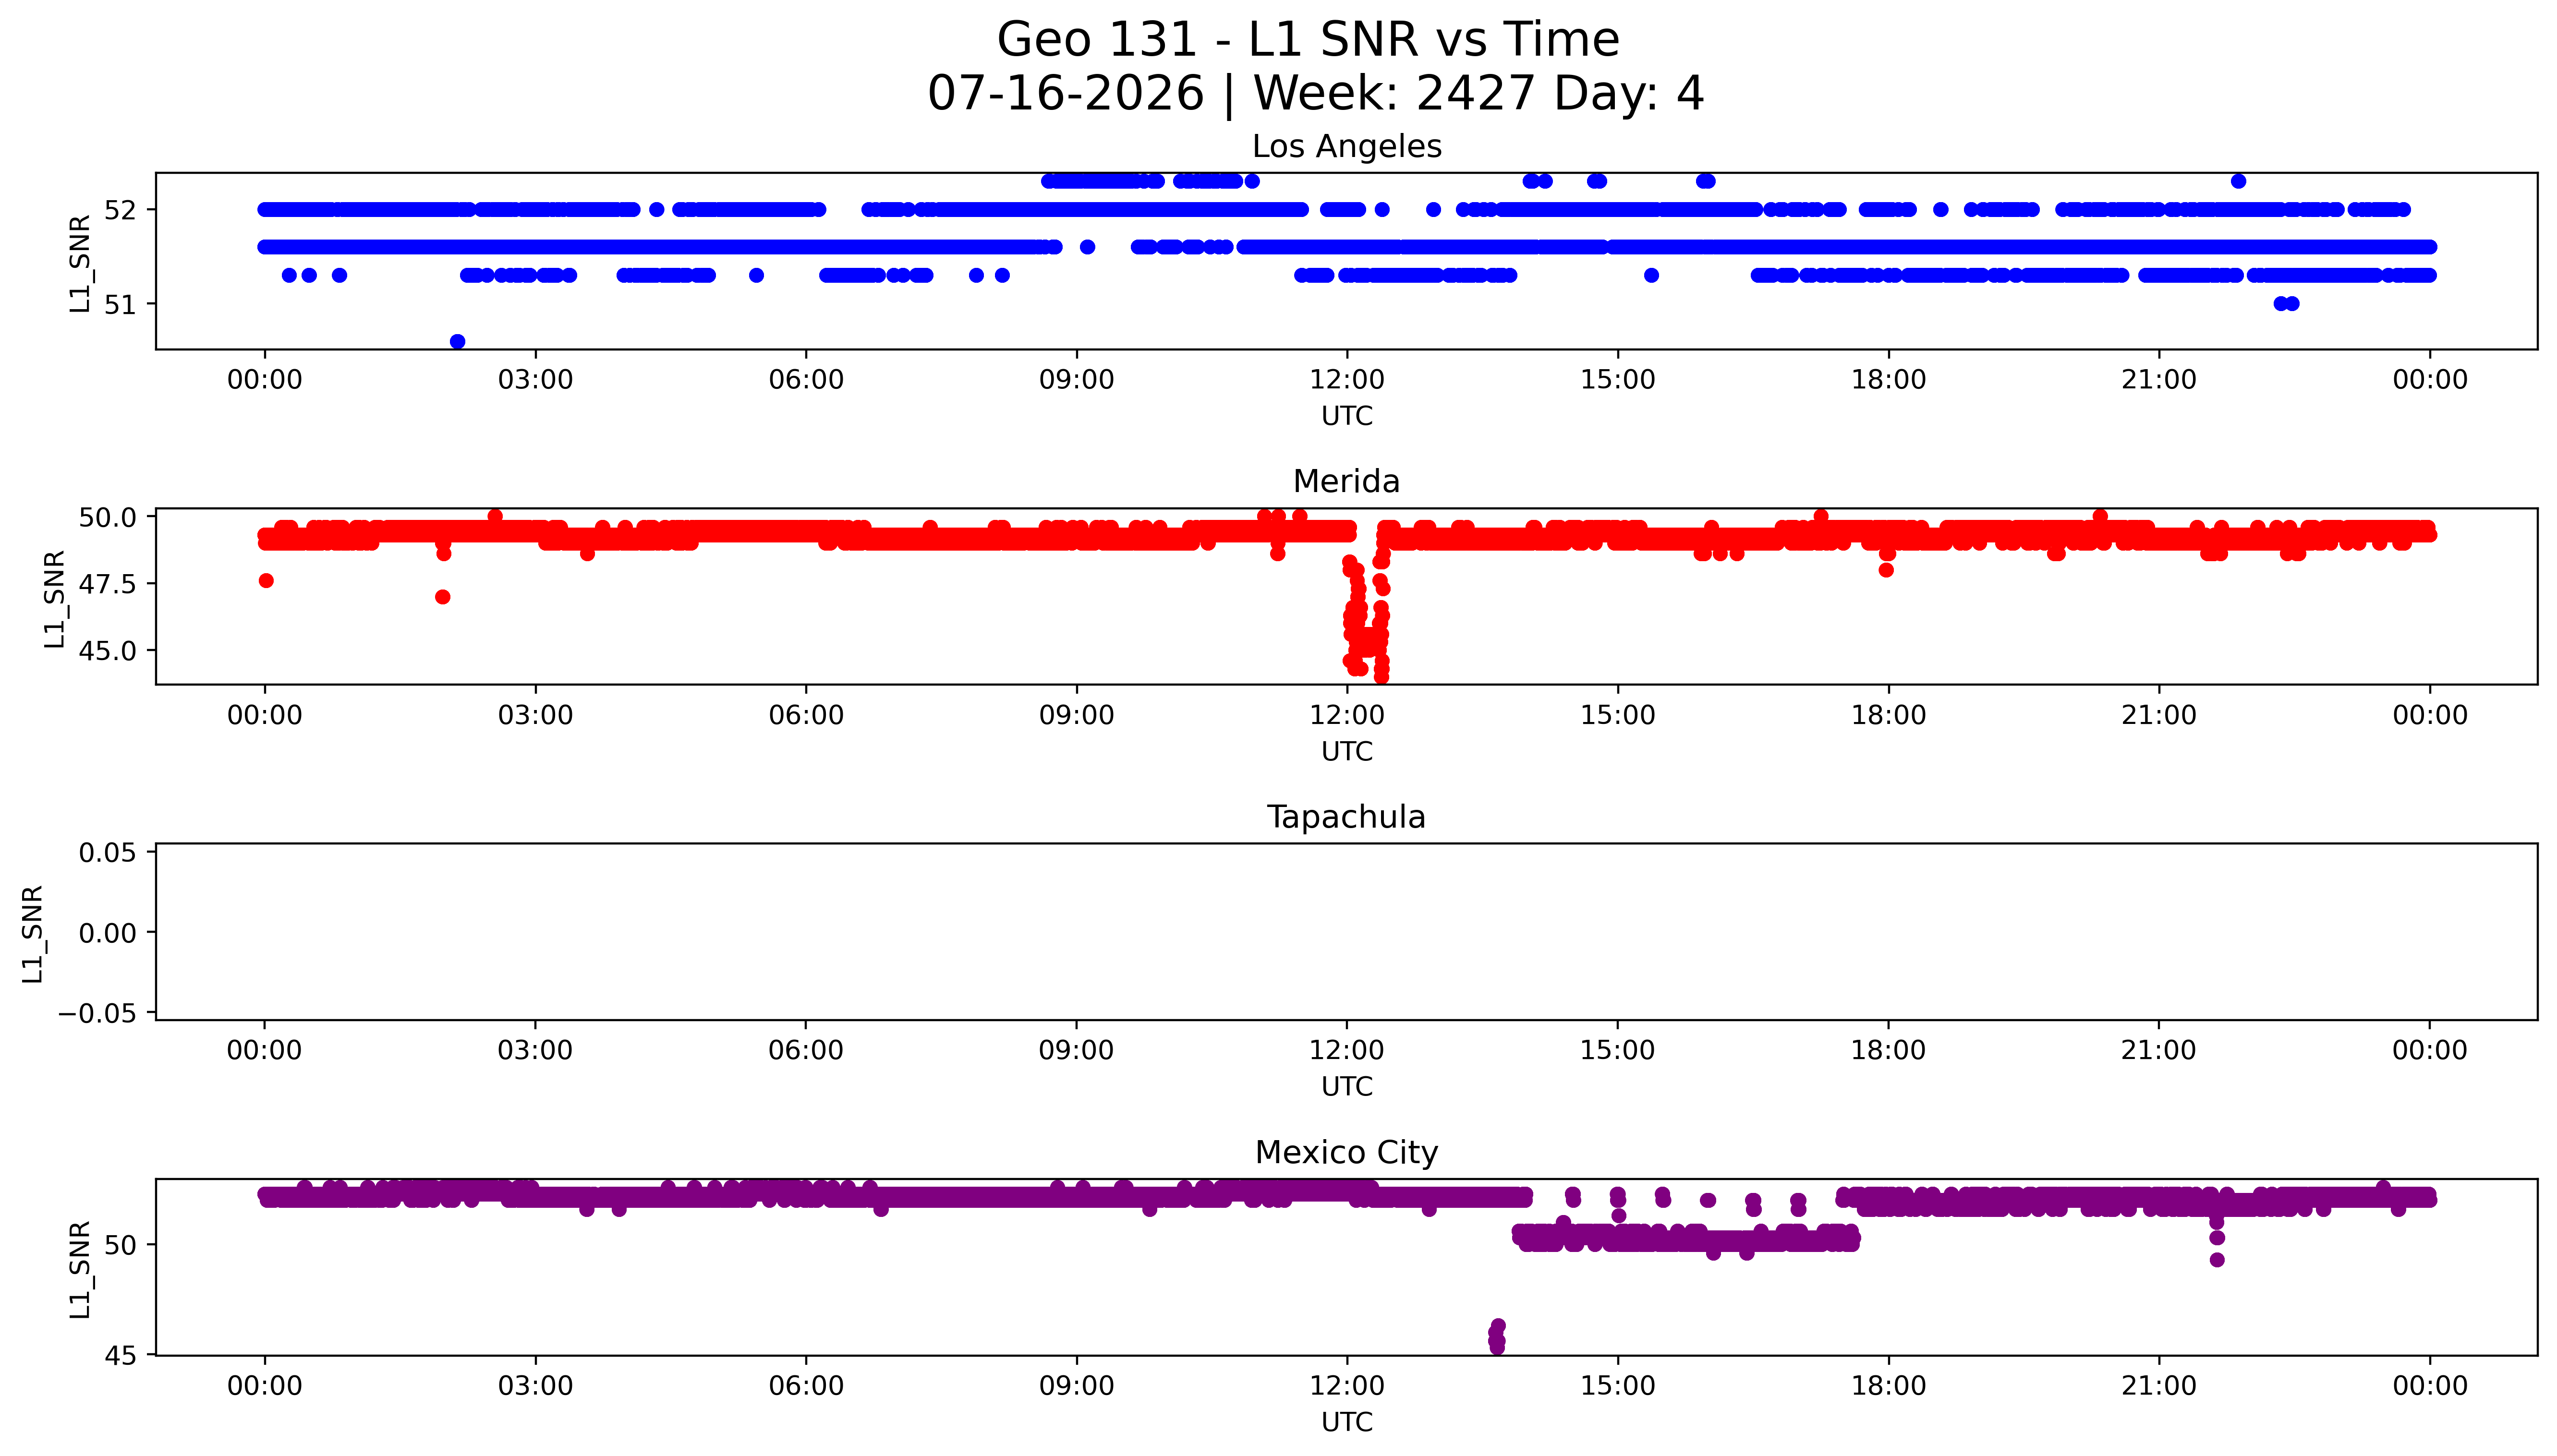
Task: Click the UTC axis label under Mexico City
Action: (1346, 1422)
